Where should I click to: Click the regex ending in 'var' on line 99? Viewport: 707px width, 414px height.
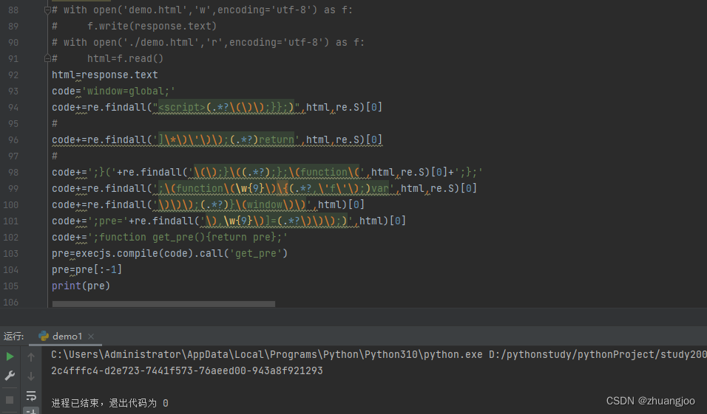pyautogui.click(x=274, y=188)
